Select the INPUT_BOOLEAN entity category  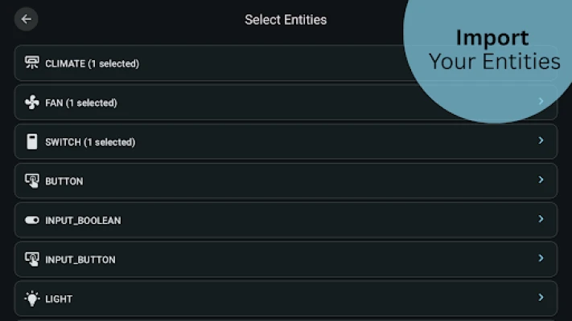pos(83,220)
